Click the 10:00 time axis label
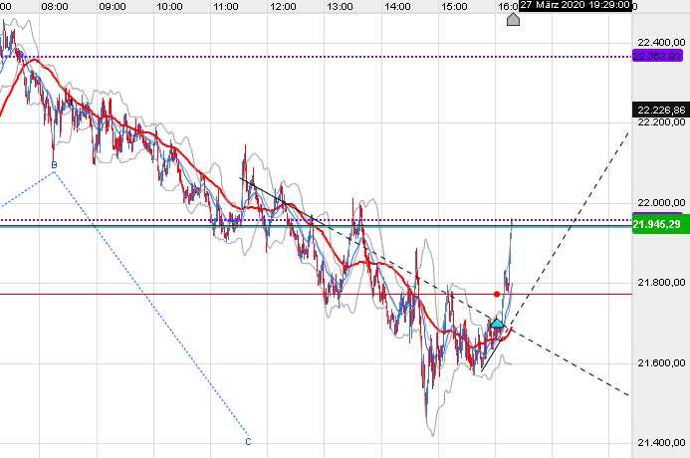690x458 pixels. [169, 7]
